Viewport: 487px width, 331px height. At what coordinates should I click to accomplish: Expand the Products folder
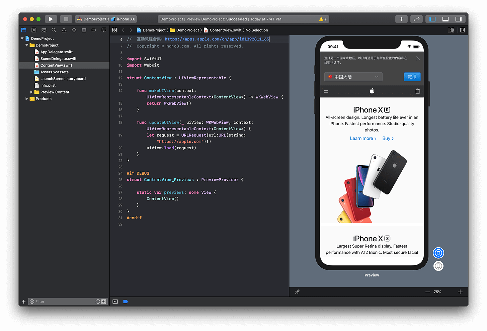point(27,99)
